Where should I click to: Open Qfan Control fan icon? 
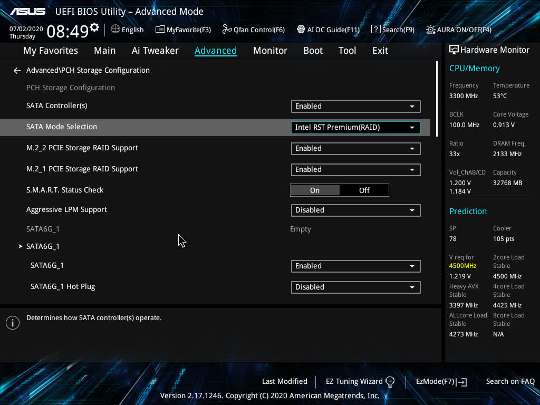click(x=227, y=30)
